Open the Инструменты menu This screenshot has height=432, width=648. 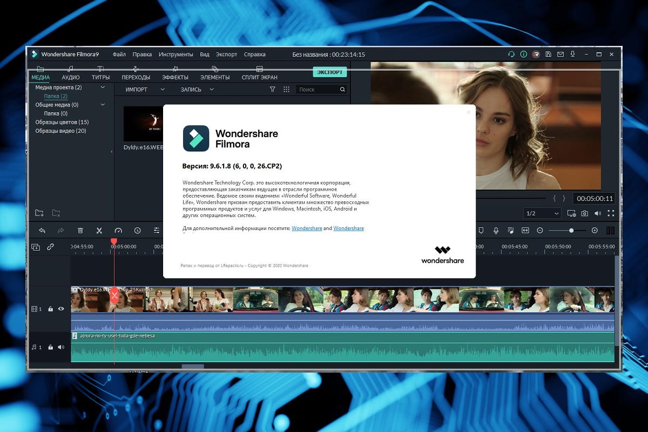click(x=175, y=55)
